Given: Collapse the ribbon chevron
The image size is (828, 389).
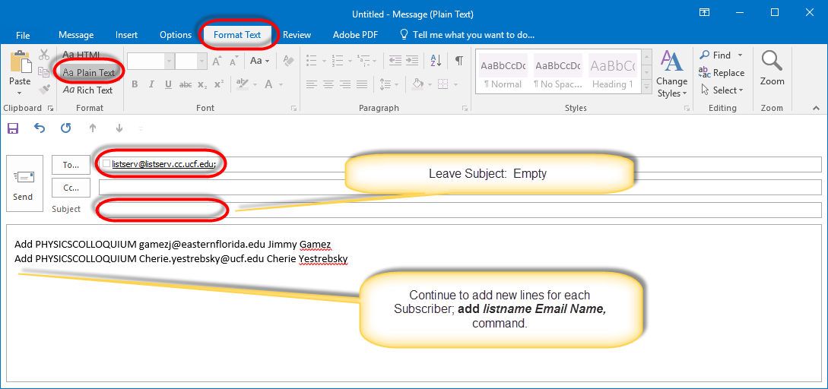Looking at the screenshot, I should 817,108.
